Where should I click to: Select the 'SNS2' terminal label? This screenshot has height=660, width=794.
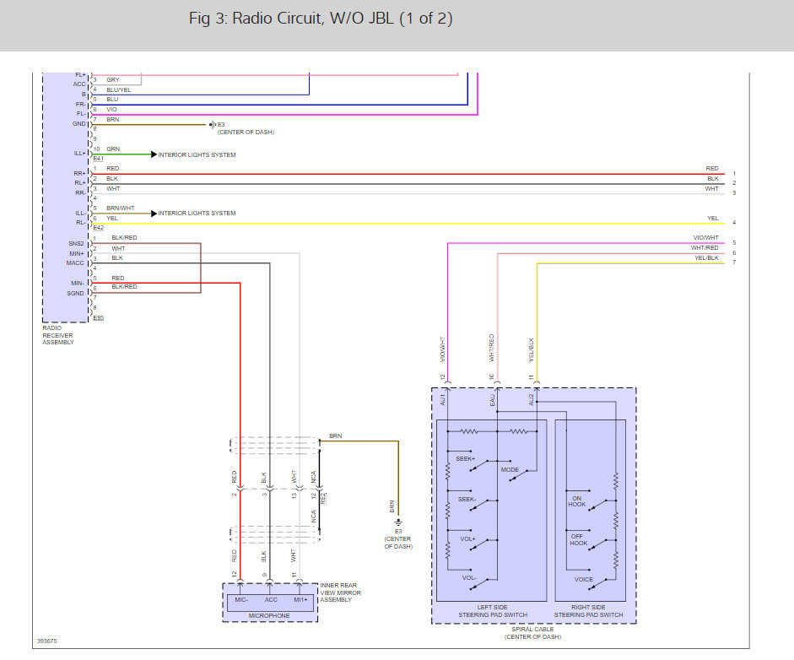(77, 244)
